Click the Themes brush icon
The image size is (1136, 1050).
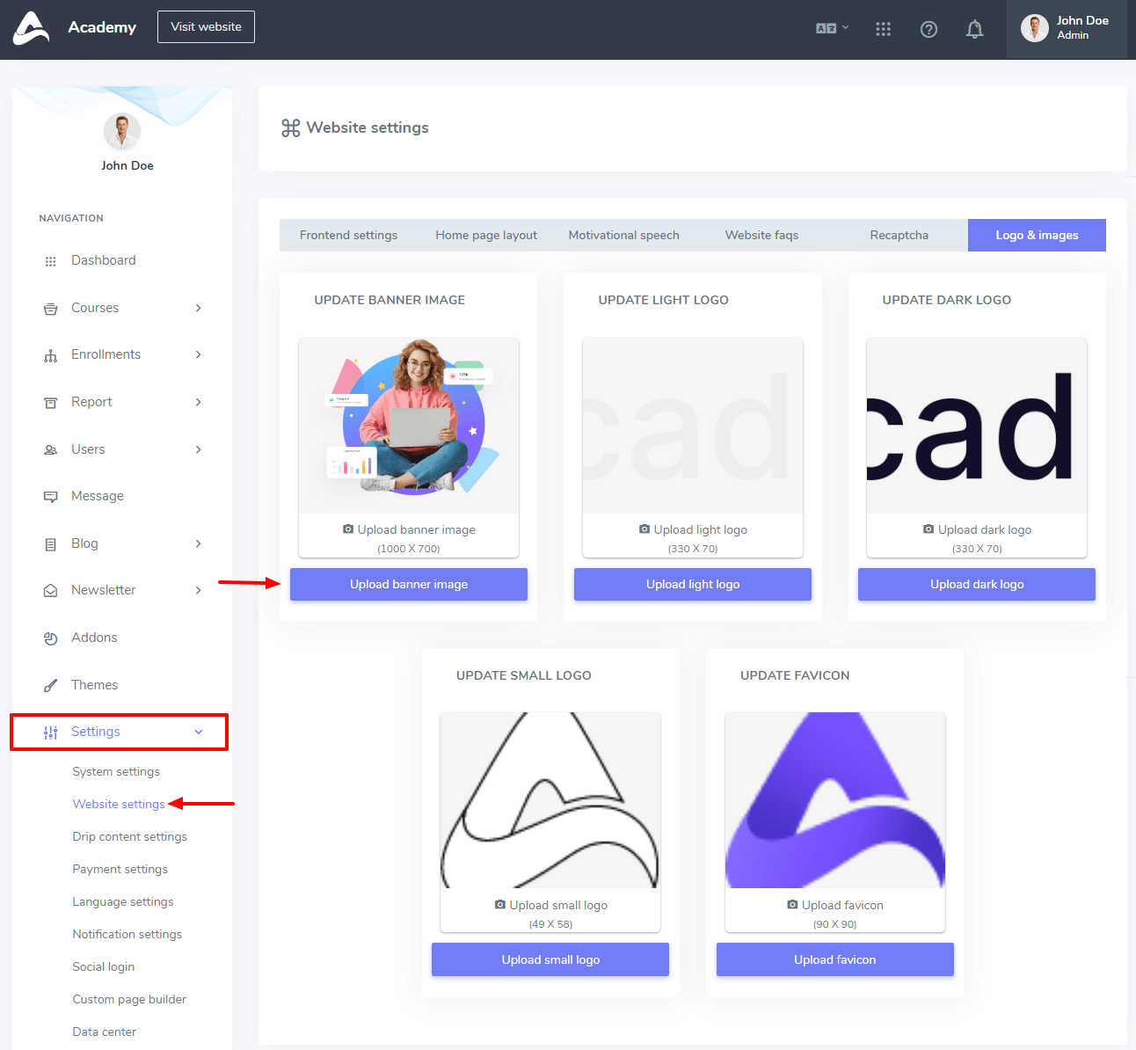coord(50,686)
